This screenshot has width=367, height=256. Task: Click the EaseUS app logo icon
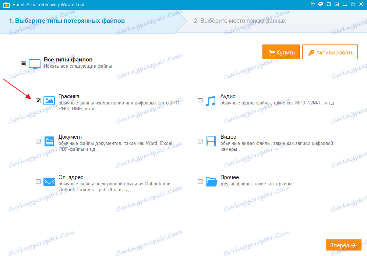[6, 5]
